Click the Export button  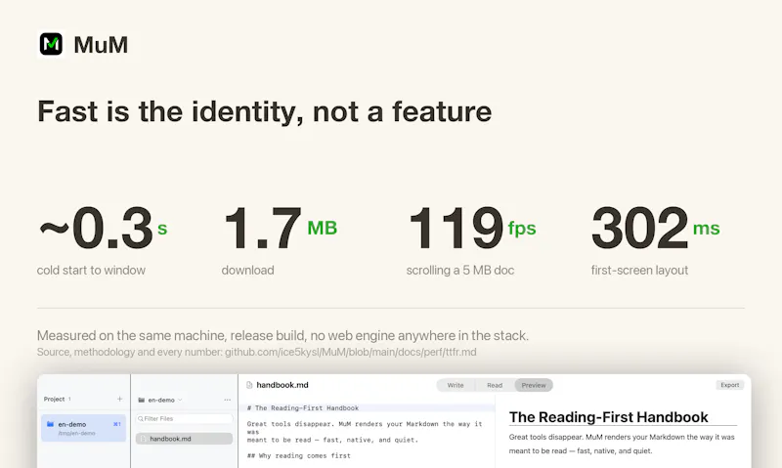point(729,385)
